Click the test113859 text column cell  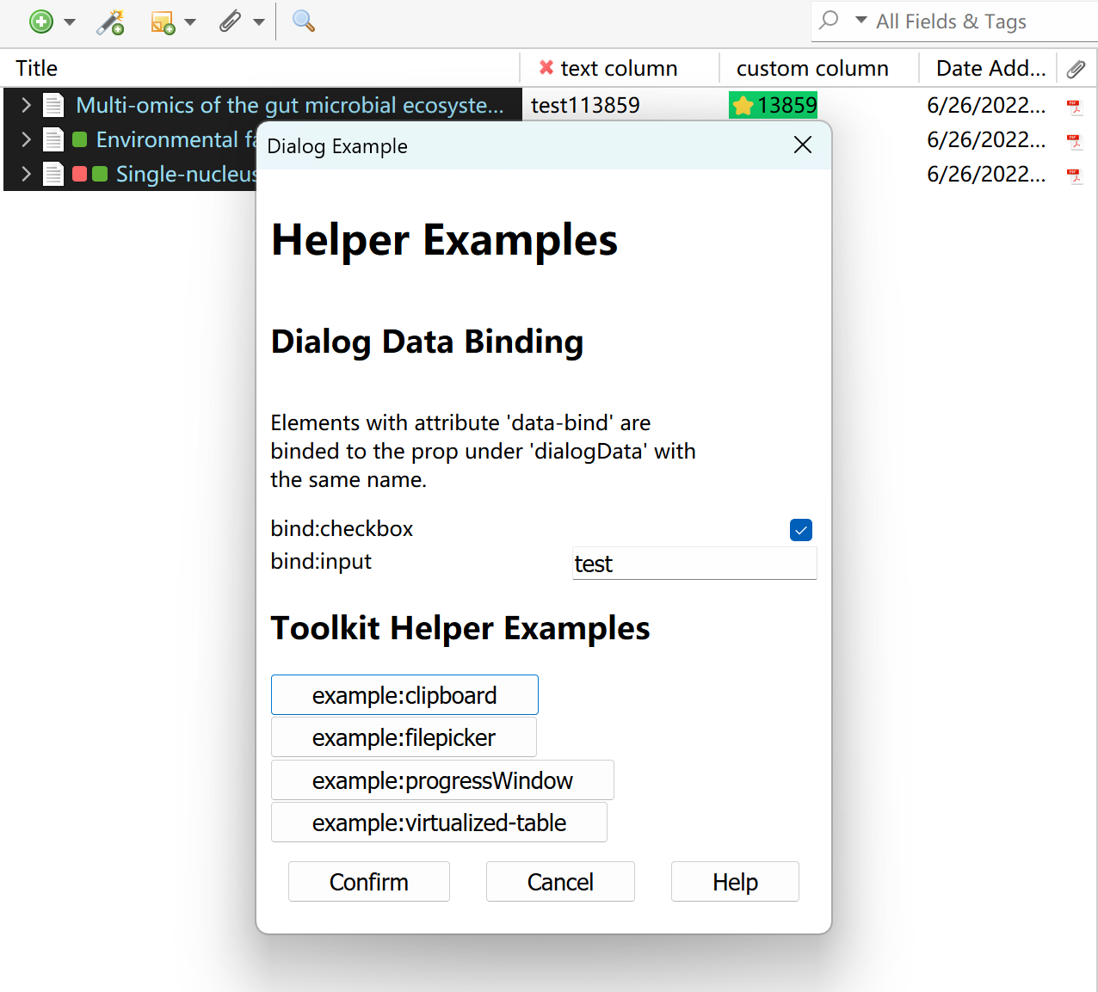pyautogui.click(x=585, y=105)
